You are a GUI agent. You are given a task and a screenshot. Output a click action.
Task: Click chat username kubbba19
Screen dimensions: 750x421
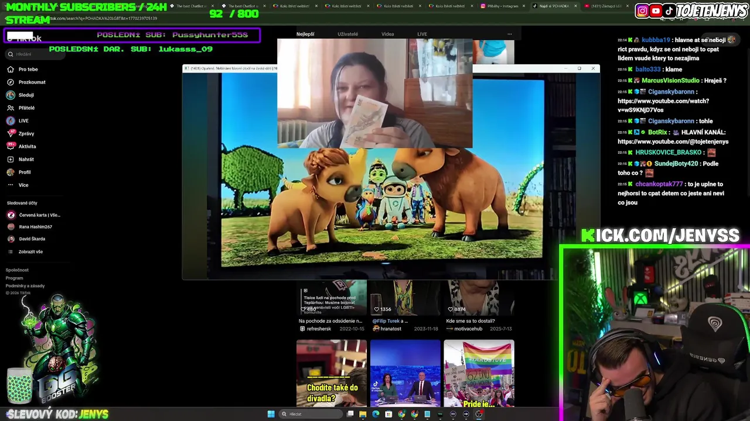click(656, 40)
